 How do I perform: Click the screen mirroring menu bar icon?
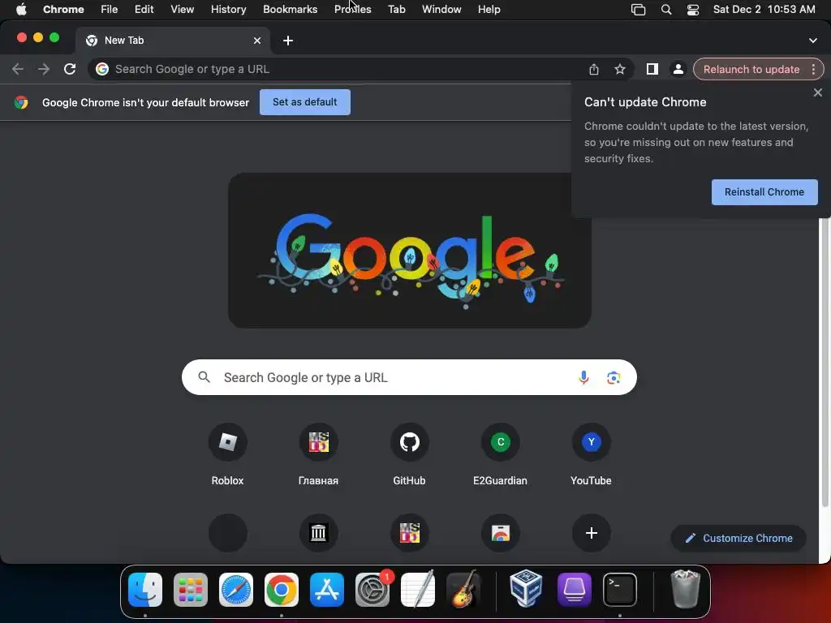(638, 10)
